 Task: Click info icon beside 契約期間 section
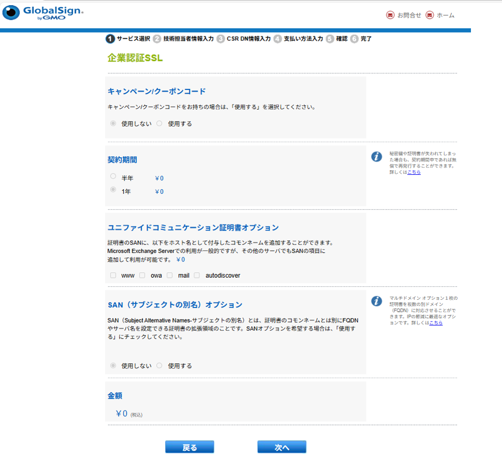tap(377, 157)
